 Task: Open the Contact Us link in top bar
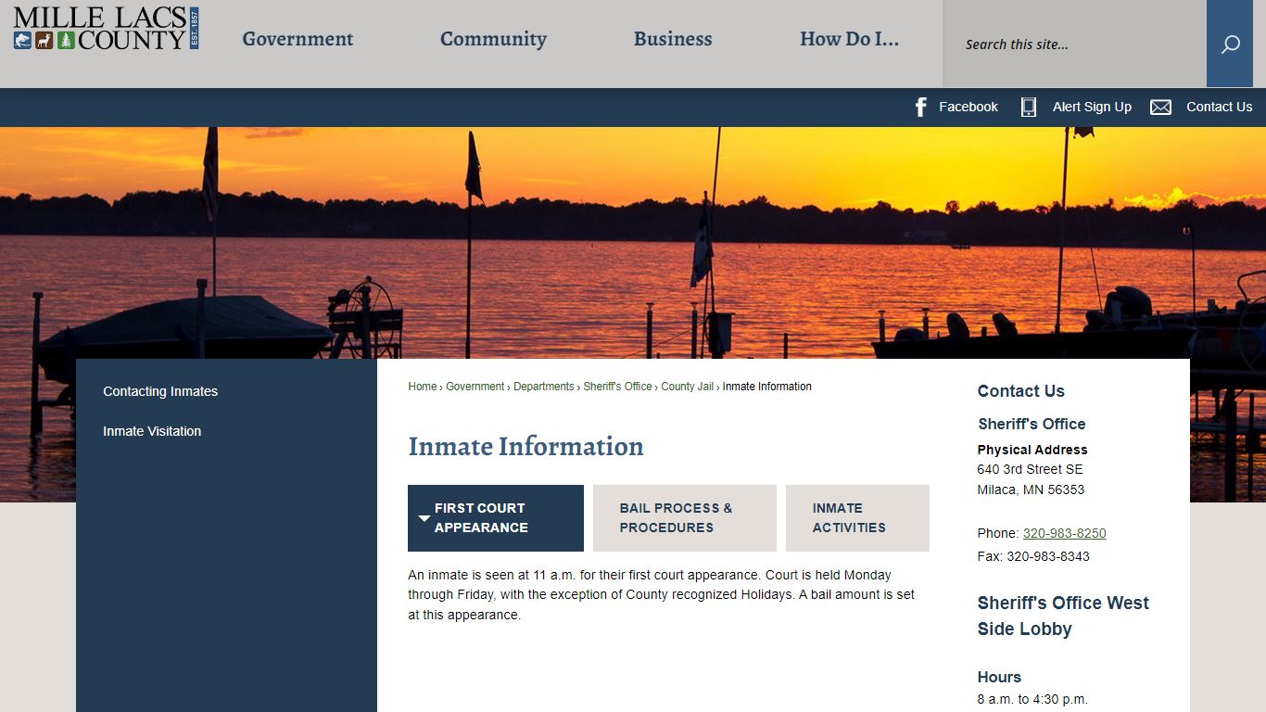(x=1219, y=107)
